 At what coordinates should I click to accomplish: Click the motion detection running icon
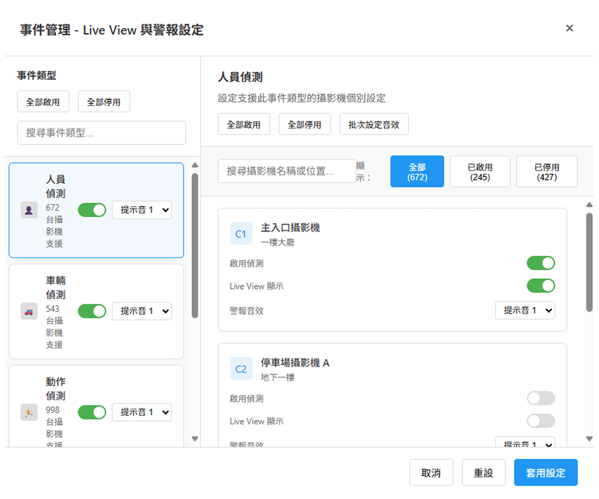[29, 412]
